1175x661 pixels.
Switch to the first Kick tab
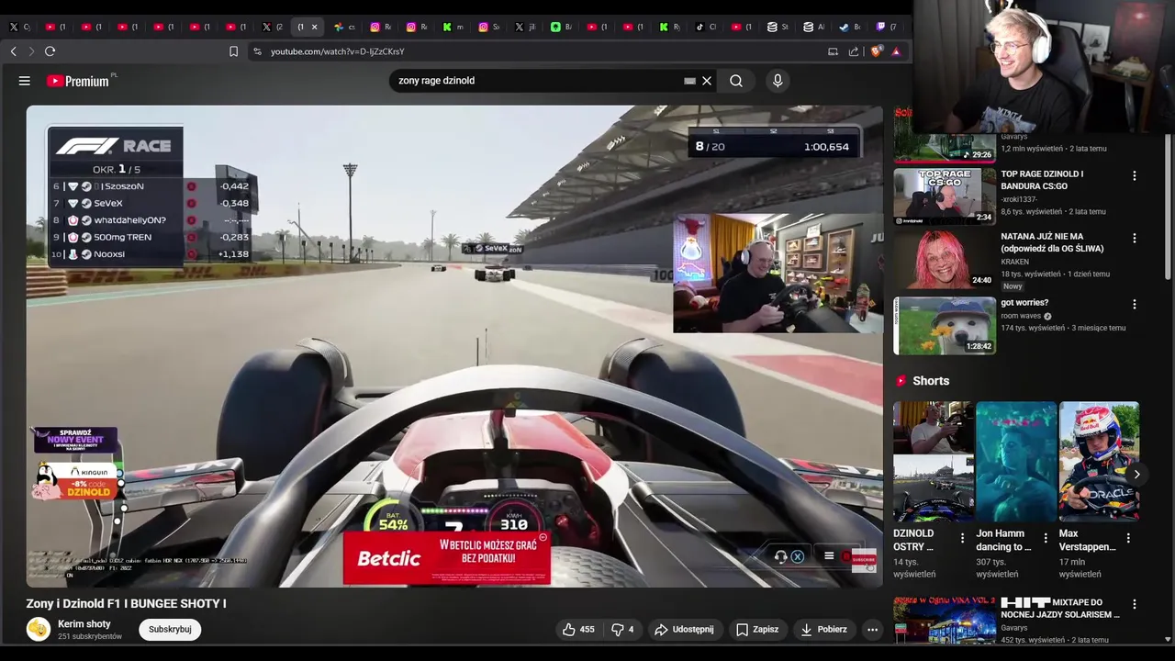pos(452,27)
